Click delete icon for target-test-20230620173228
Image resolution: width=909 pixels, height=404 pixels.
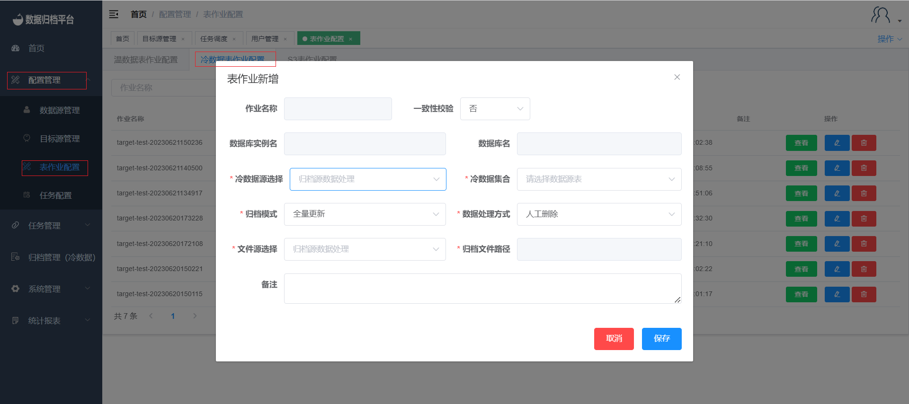click(x=864, y=219)
